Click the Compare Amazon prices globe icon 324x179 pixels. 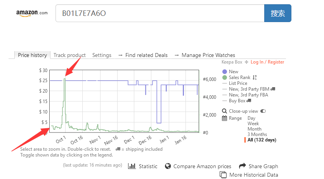coord(168,166)
